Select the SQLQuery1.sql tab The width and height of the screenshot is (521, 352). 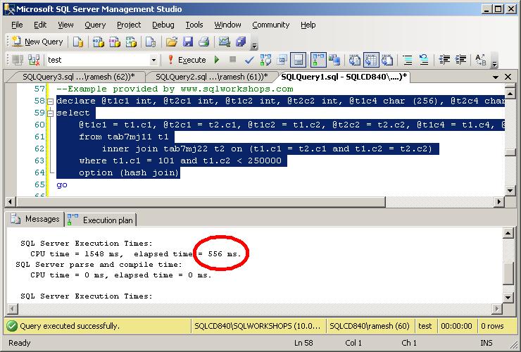tap(344, 77)
